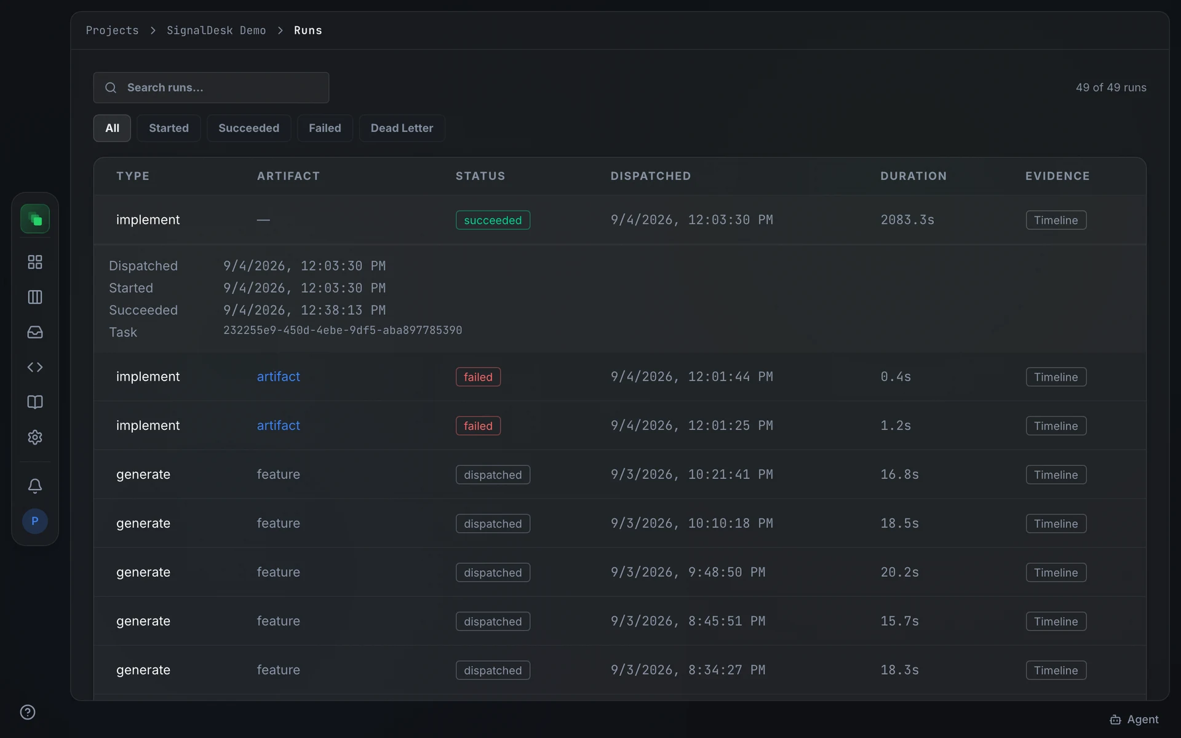Focus the Search runs input field
This screenshot has width=1181, height=738.
tap(211, 88)
